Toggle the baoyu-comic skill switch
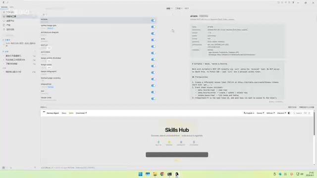The width and height of the screenshot is (317, 178). (x=153, y=66)
